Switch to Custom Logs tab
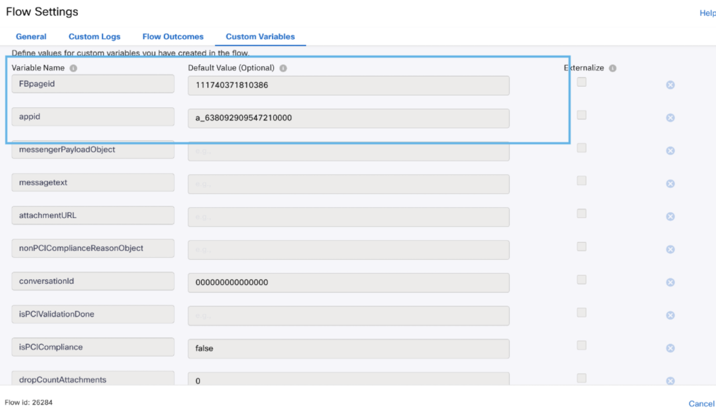The image size is (716, 419). pyautogui.click(x=94, y=37)
